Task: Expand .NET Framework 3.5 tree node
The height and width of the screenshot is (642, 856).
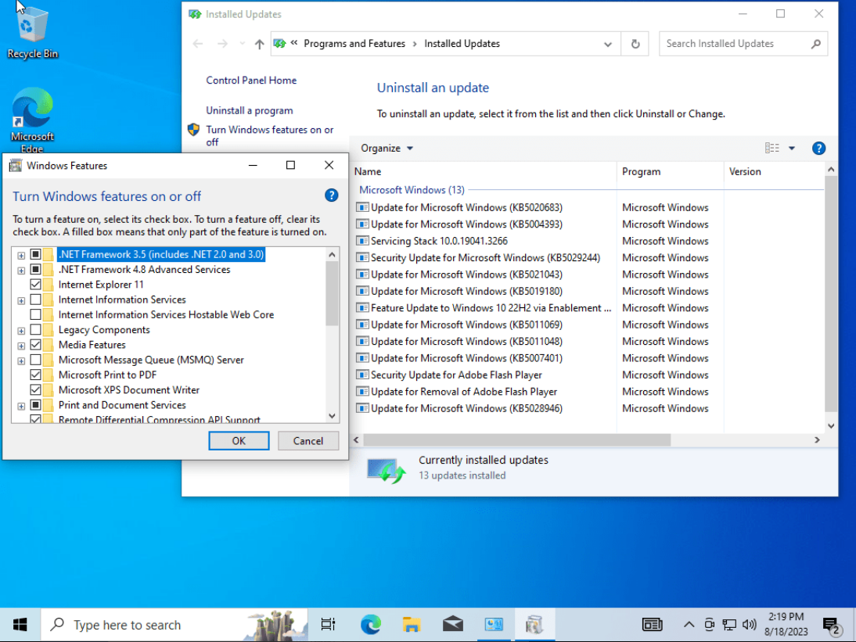Action: tap(21, 255)
